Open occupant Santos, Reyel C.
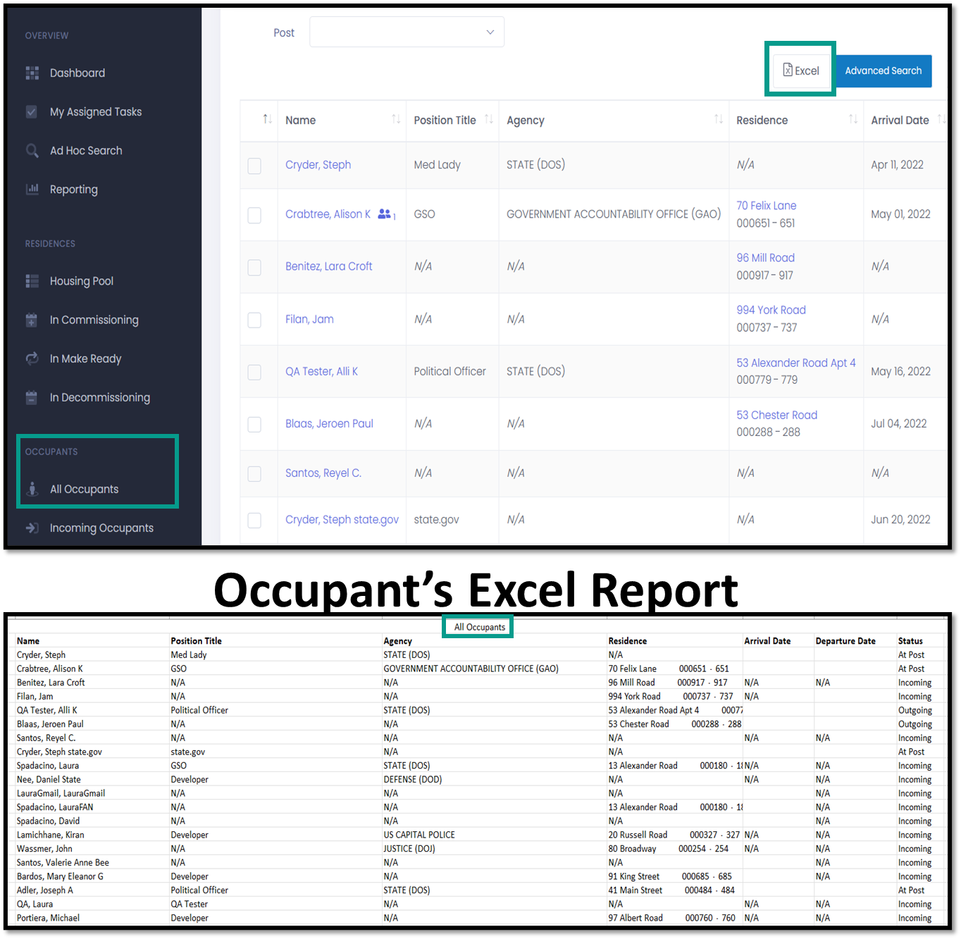Image resolution: width=961 pixels, height=939 pixels. pos(323,472)
